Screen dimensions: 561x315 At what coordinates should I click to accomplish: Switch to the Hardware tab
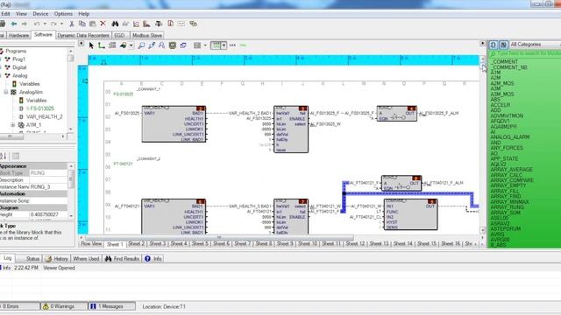(18, 35)
